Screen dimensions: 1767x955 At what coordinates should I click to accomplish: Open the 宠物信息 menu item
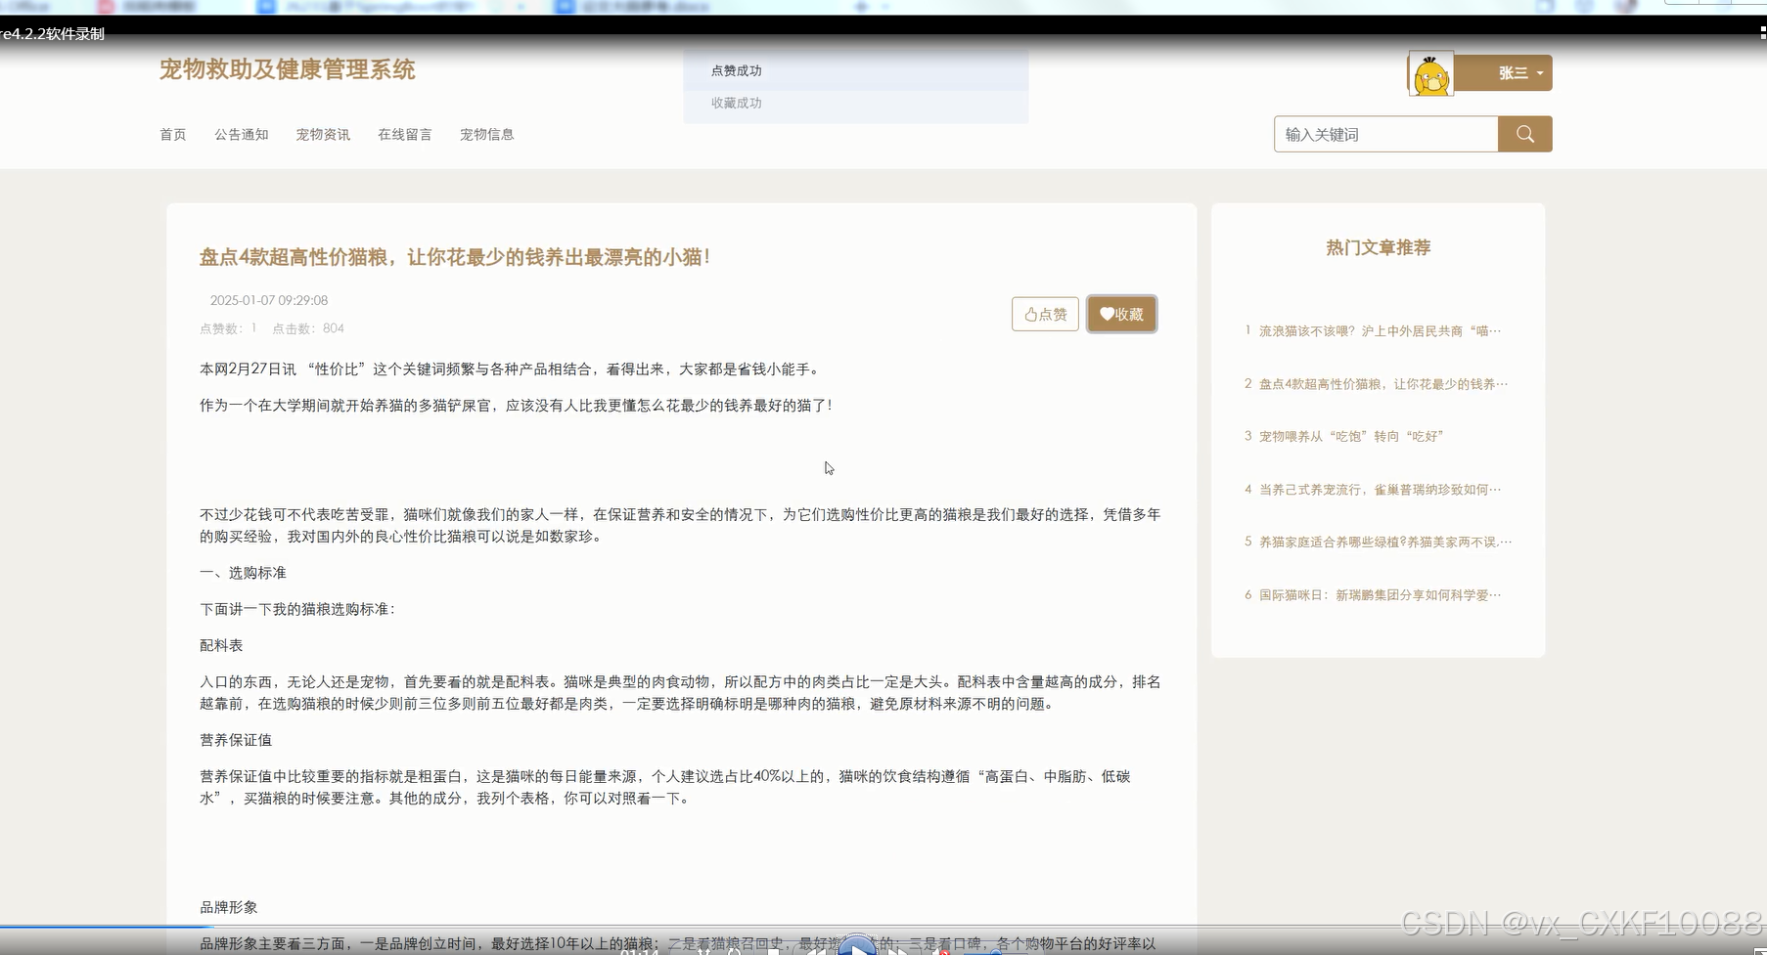tap(487, 134)
